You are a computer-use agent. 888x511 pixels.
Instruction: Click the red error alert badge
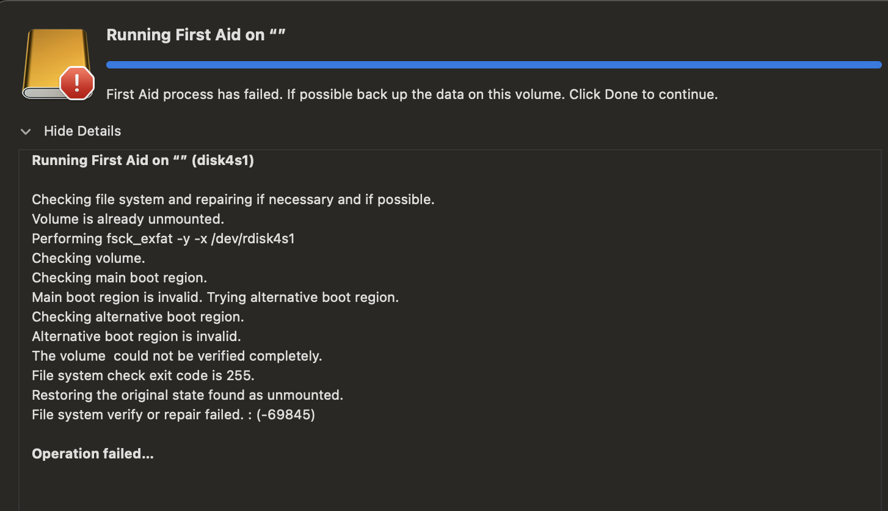pyautogui.click(x=77, y=83)
